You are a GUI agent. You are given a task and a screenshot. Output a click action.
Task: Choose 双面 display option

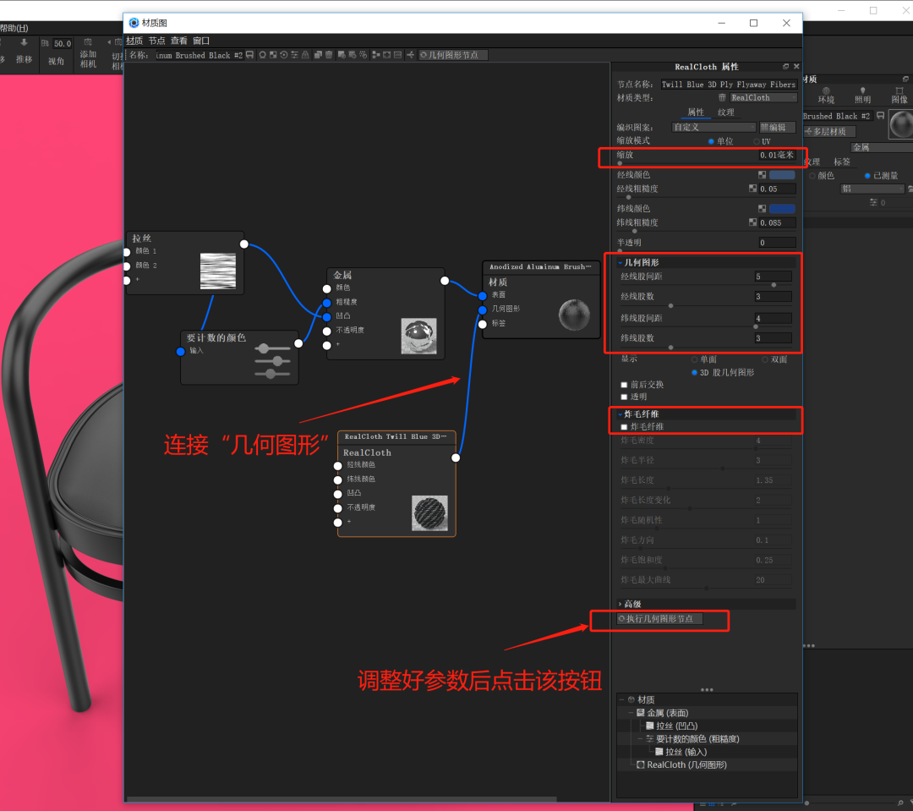click(x=764, y=359)
